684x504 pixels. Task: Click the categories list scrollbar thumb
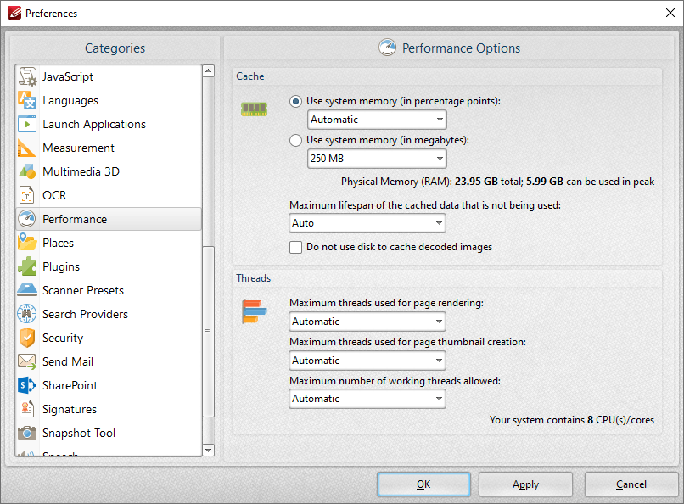tap(209, 332)
